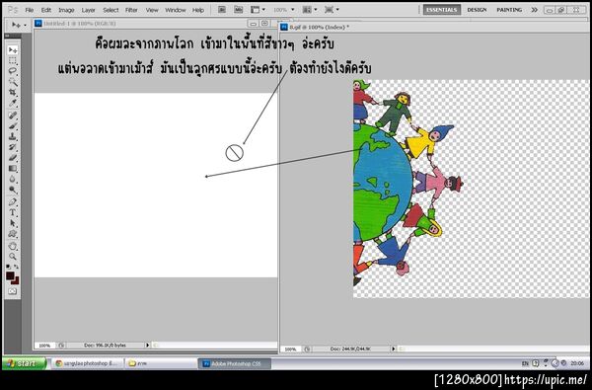Click the EN language indicator in tray
The image size is (592, 390).
coord(525,363)
